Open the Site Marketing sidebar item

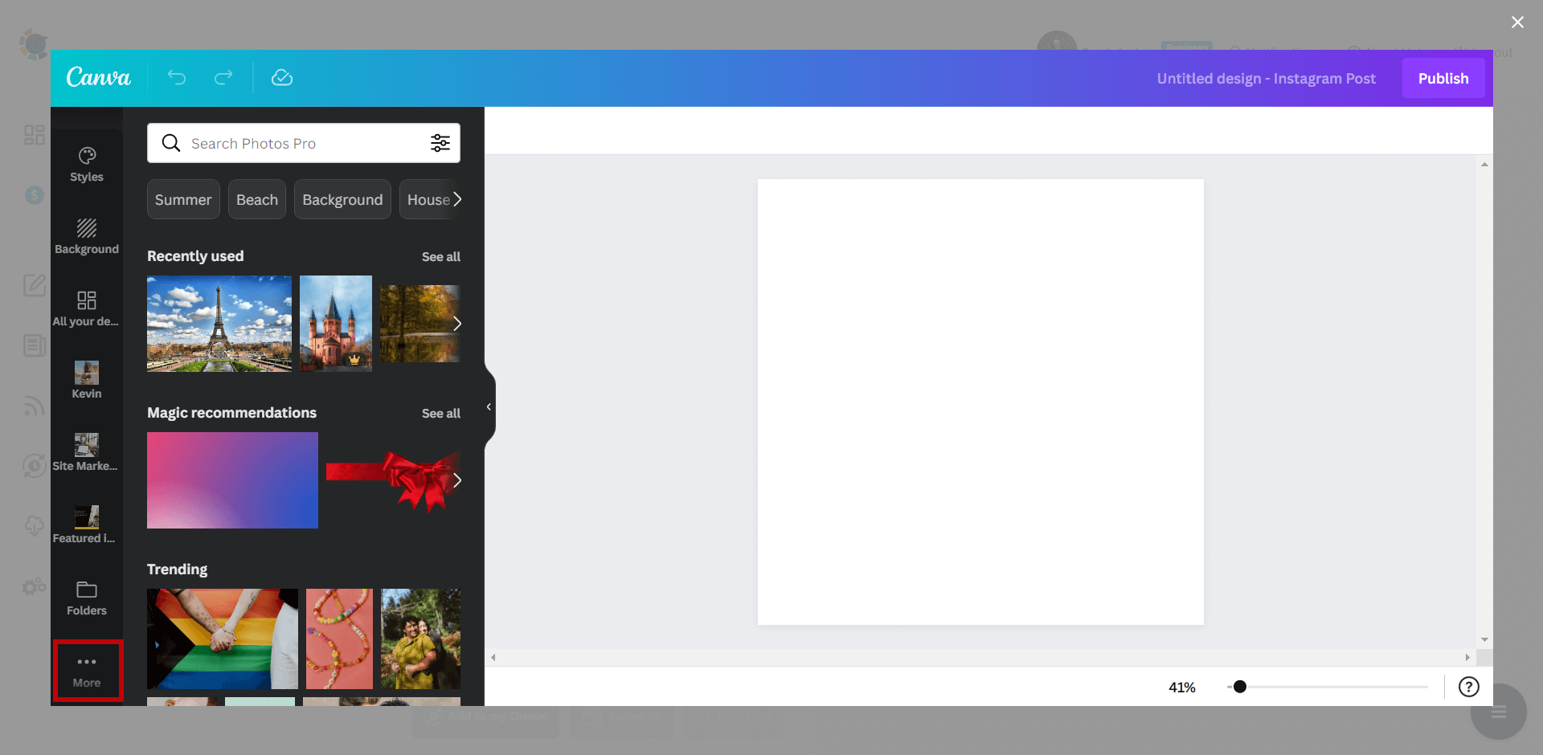(x=87, y=452)
